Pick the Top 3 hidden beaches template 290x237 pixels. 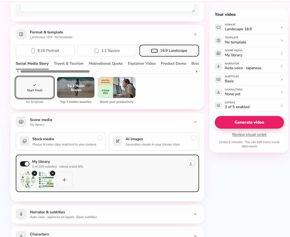(76, 88)
